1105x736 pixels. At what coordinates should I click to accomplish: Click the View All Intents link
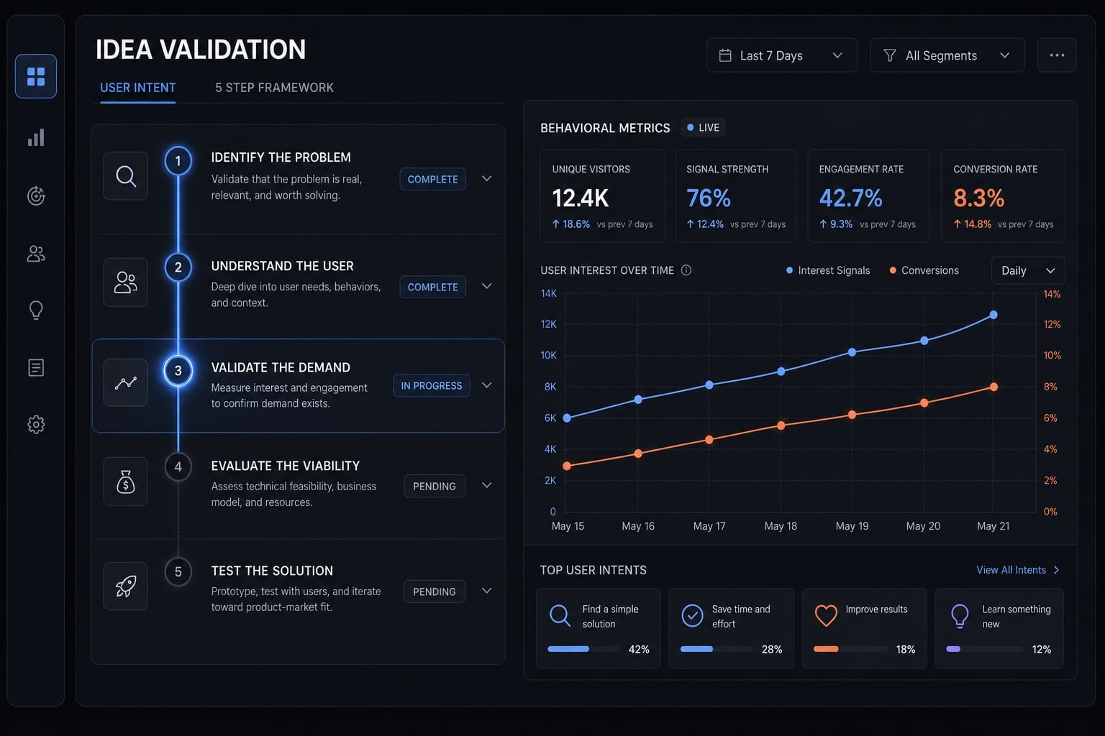tap(1018, 570)
